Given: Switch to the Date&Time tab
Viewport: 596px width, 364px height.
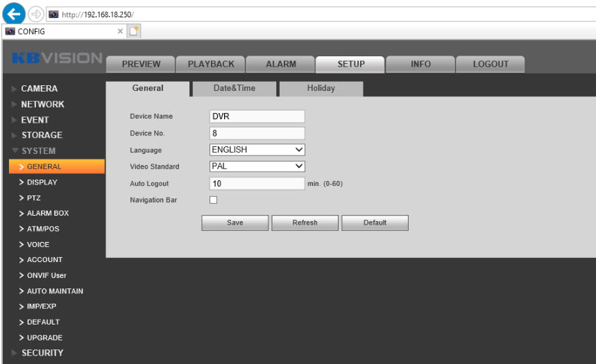Looking at the screenshot, I should point(234,88).
